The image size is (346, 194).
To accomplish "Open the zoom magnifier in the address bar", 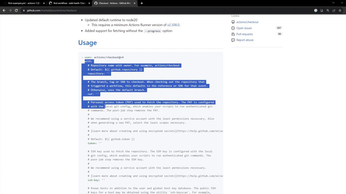I will coord(328,11).
